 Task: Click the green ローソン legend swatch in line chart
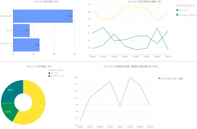pyautogui.click(x=177, y=10)
